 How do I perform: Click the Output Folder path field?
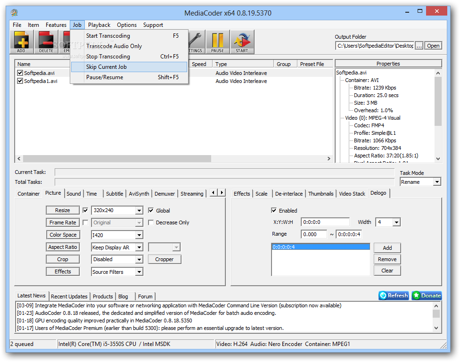click(375, 46)
